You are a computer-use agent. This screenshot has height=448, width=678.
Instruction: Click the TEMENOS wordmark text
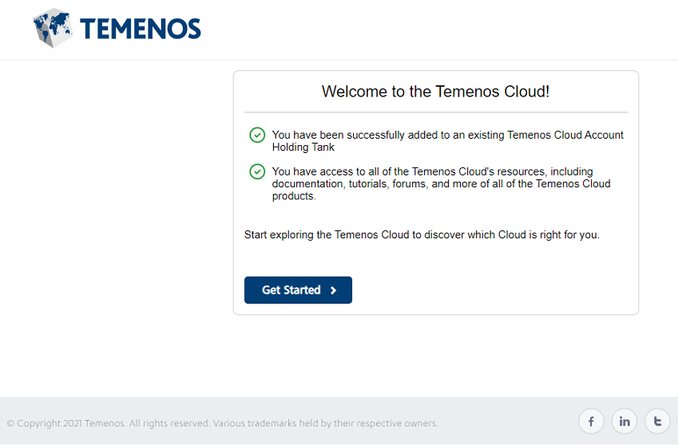point(141,29)
